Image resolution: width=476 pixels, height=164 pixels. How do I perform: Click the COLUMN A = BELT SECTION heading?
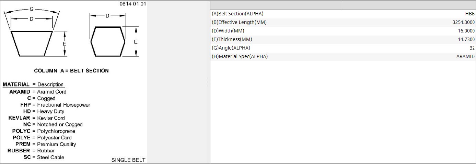pos(71,71)
